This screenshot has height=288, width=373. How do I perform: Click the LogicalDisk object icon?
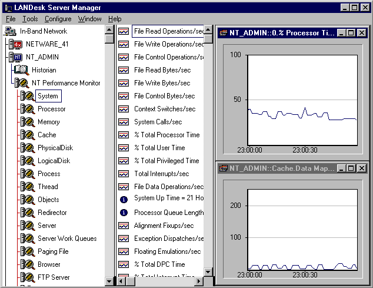28,161
